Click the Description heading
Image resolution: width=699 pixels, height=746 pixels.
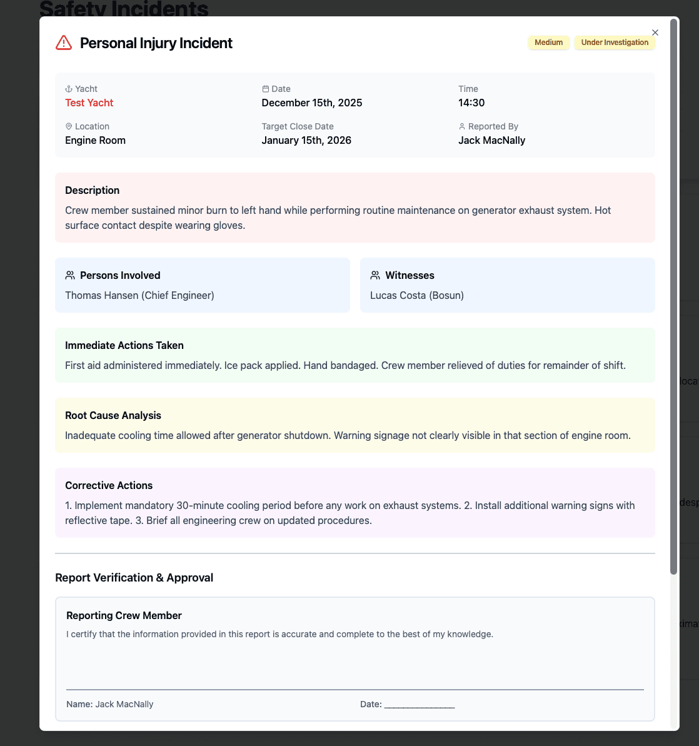[93, 190]
